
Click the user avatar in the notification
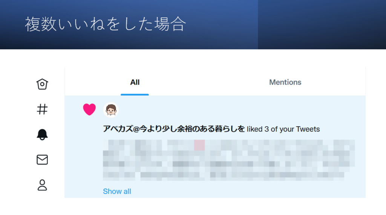click(x=111, y=110)
